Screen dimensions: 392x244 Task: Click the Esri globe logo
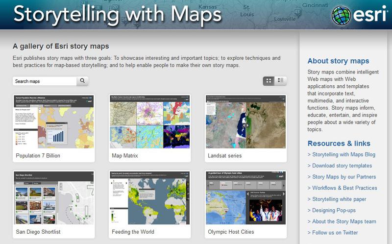(341, 16)
